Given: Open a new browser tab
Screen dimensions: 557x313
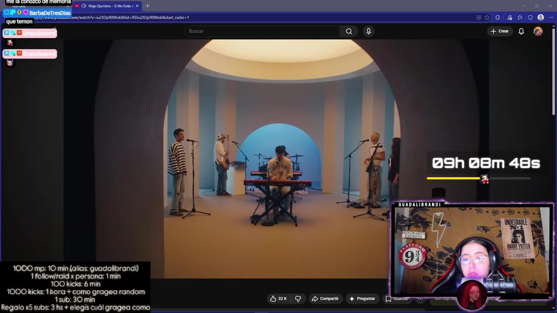Looking at the screenshot, I should (148, 6).
